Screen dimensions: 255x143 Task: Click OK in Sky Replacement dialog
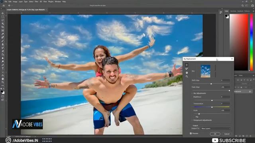pos(215,134)
